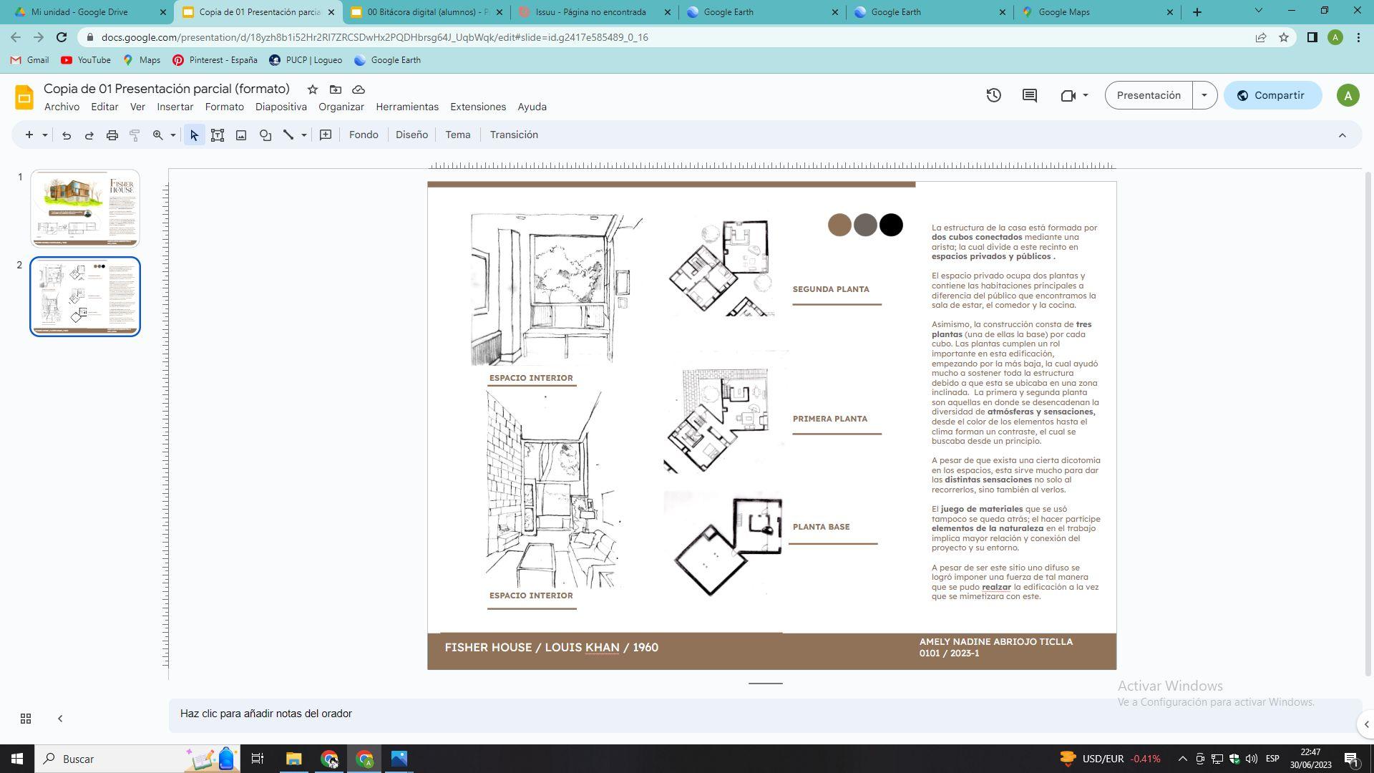Open the comments history panel
1374x773 pixels.
pos(1030,95)
